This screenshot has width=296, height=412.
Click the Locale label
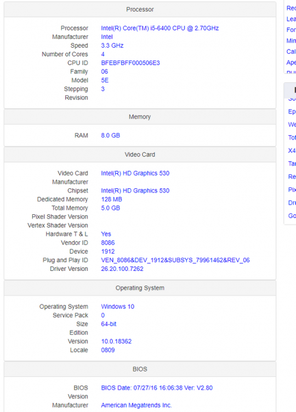(x=79, y=350)
